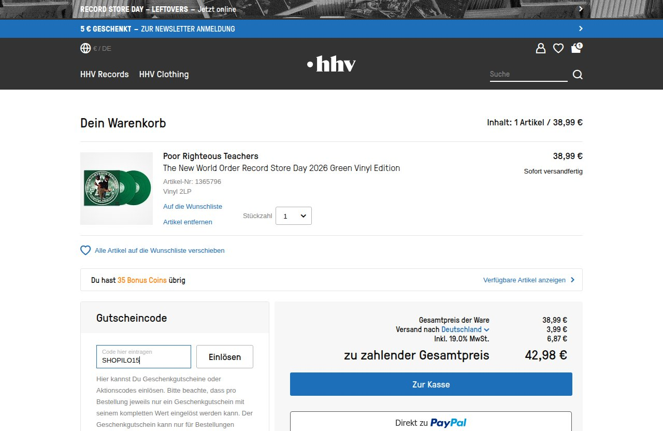Open the HHV Records menu
The image size is (663, 431).
point(105,74)
